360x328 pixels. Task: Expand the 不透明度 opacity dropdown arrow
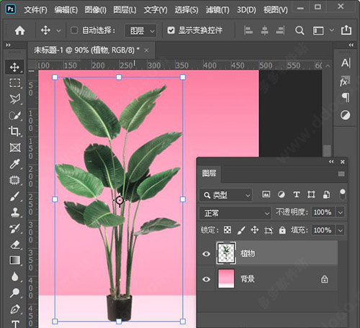341,212
